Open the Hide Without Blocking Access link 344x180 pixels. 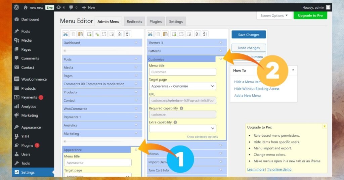257,89
